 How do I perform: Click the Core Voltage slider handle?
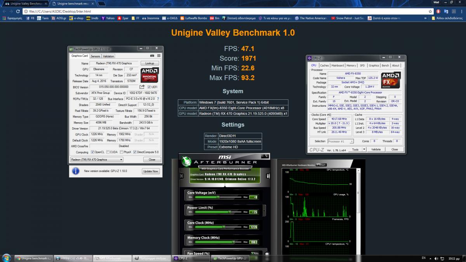coord(218,197)
